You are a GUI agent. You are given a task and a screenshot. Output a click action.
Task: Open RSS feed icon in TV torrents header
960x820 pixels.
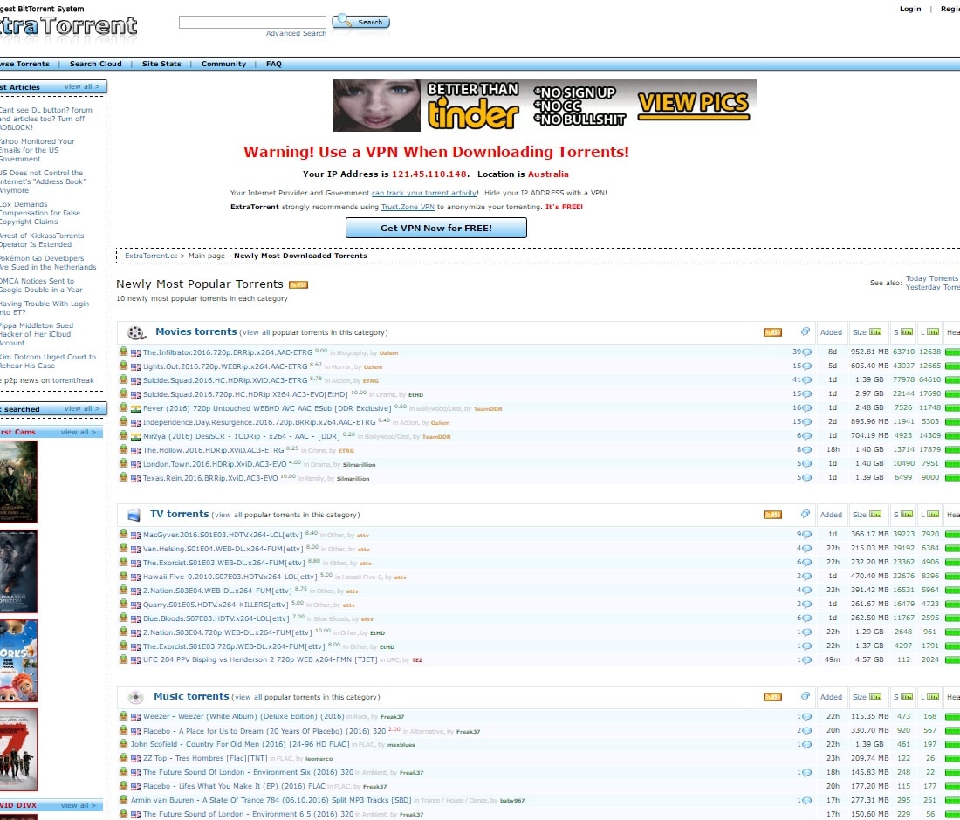(x=772, y=515)
